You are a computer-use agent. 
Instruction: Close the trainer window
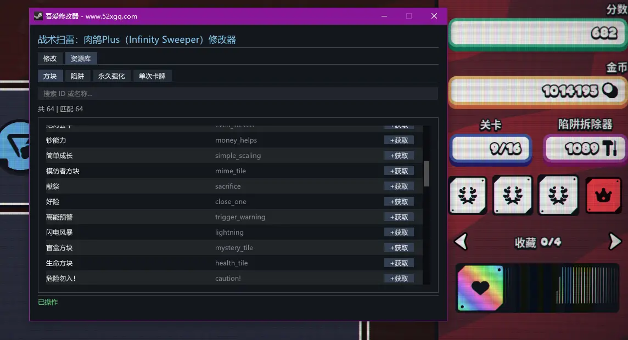coord(434,16)
